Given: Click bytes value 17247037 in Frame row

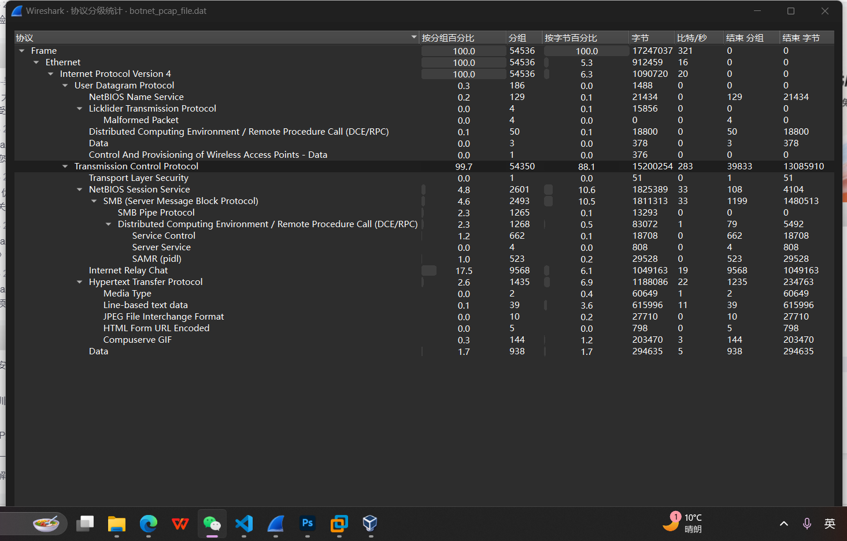Looking at the screenshot, I should pyautogui.click(x=652, y=51).
